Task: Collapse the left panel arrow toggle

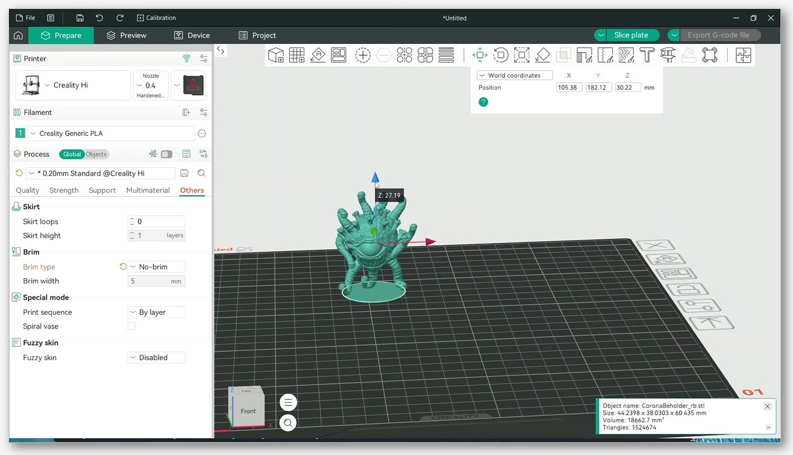Action: [x=221, y=51]
